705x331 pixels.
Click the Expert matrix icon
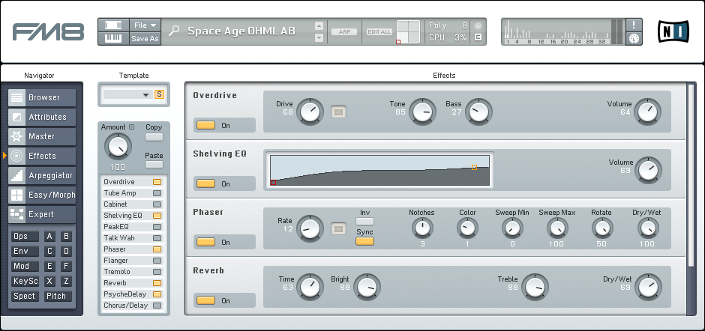click(x=17, y=215)
